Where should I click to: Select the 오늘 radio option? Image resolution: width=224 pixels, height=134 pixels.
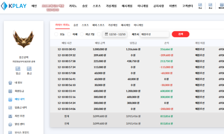pos(56,34)
